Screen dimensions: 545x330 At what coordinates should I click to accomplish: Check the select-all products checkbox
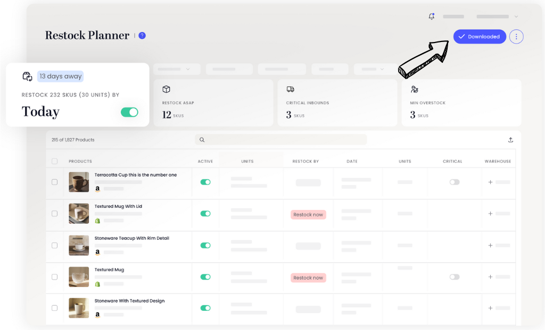click(x=54, y=161)
